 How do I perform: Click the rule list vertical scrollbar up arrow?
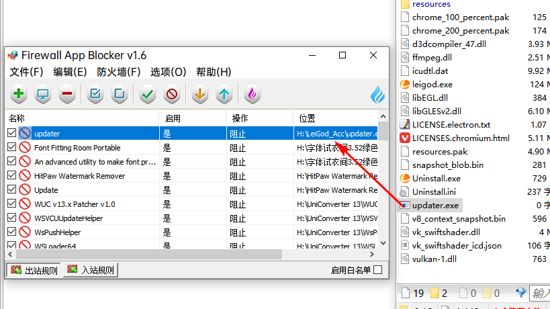pyautogui.click(x=383, y=116)
